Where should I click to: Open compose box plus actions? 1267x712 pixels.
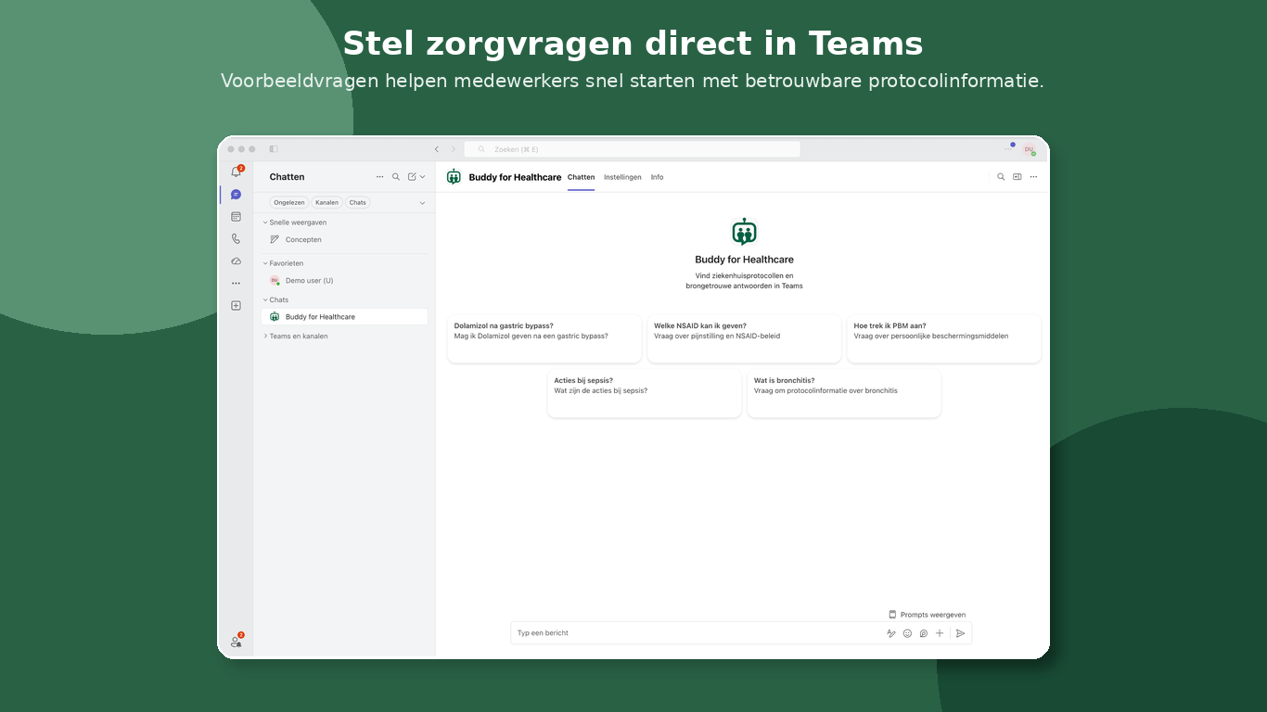(x=940, y=633)
